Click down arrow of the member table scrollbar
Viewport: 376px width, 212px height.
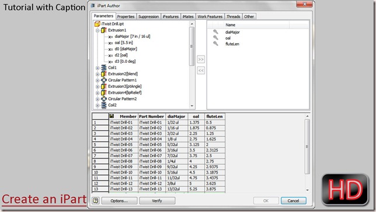(308, 190)
